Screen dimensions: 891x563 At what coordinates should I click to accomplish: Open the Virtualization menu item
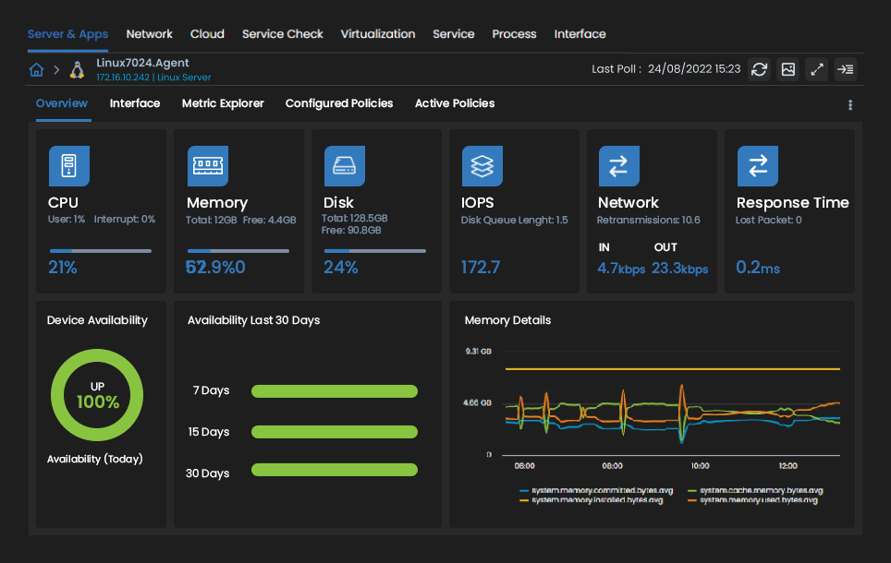(x=378, y=34)
